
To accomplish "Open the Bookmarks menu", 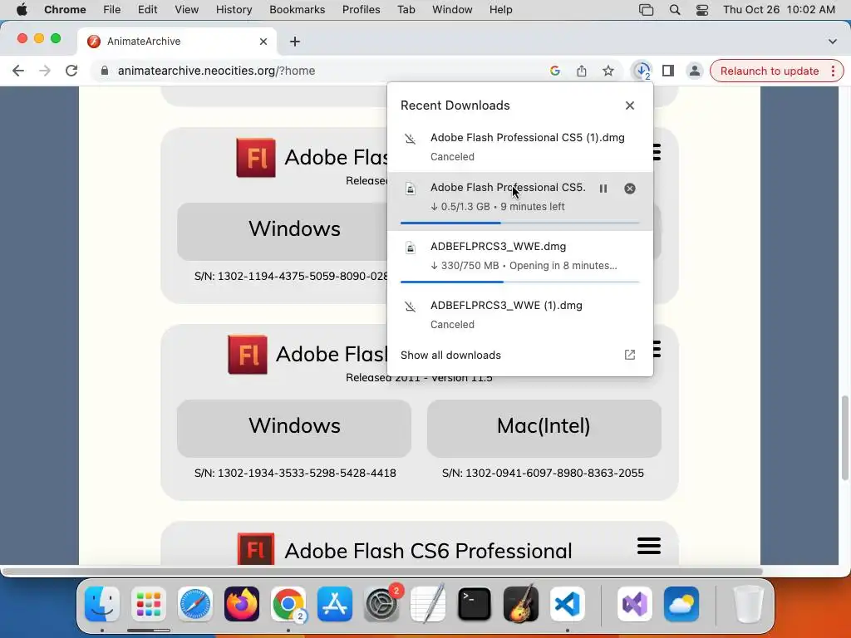I will click(297, 9).
